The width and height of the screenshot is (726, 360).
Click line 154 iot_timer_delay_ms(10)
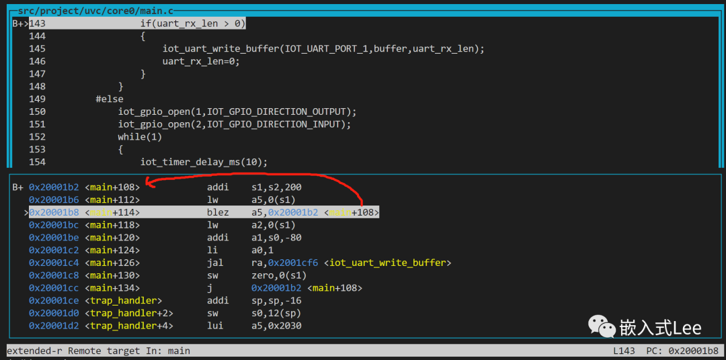pos(204,162)
